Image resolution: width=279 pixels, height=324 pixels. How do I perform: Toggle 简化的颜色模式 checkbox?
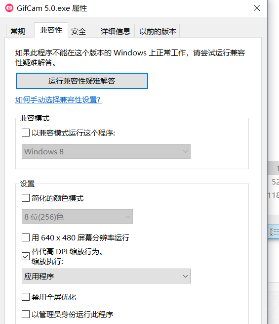click(x=26, y=198)
